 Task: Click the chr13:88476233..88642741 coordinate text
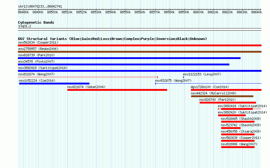40,6
